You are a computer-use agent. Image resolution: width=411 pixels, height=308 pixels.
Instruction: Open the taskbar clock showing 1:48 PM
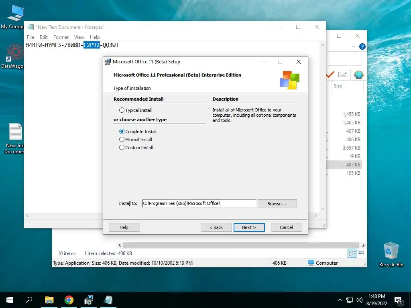[376, 300]
